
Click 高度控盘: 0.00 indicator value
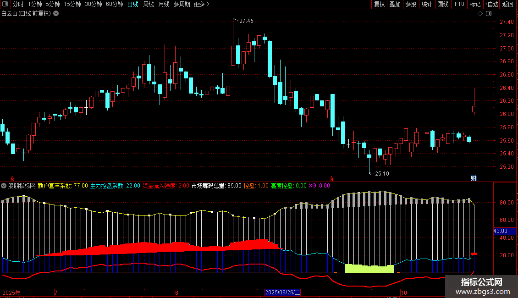(x=289, y=186)
